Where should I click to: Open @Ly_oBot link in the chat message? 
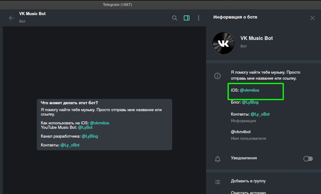(70, 145)
